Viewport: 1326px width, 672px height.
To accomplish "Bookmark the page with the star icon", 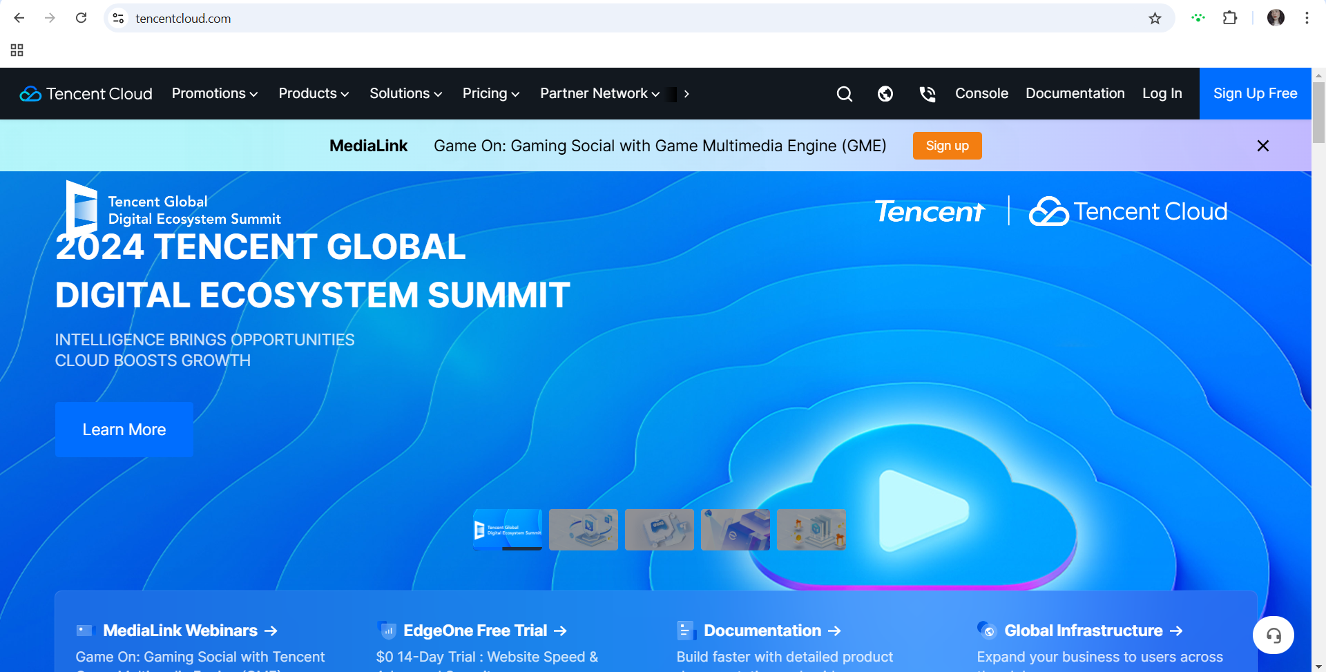I will (1155, 18).
